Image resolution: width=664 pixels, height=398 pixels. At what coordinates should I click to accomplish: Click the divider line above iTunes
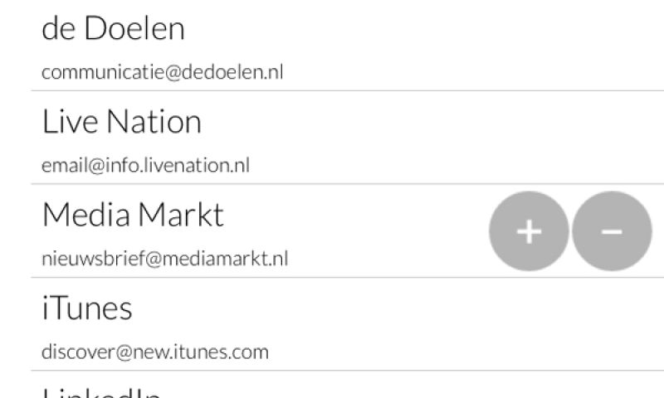click(x=332, y=277)
